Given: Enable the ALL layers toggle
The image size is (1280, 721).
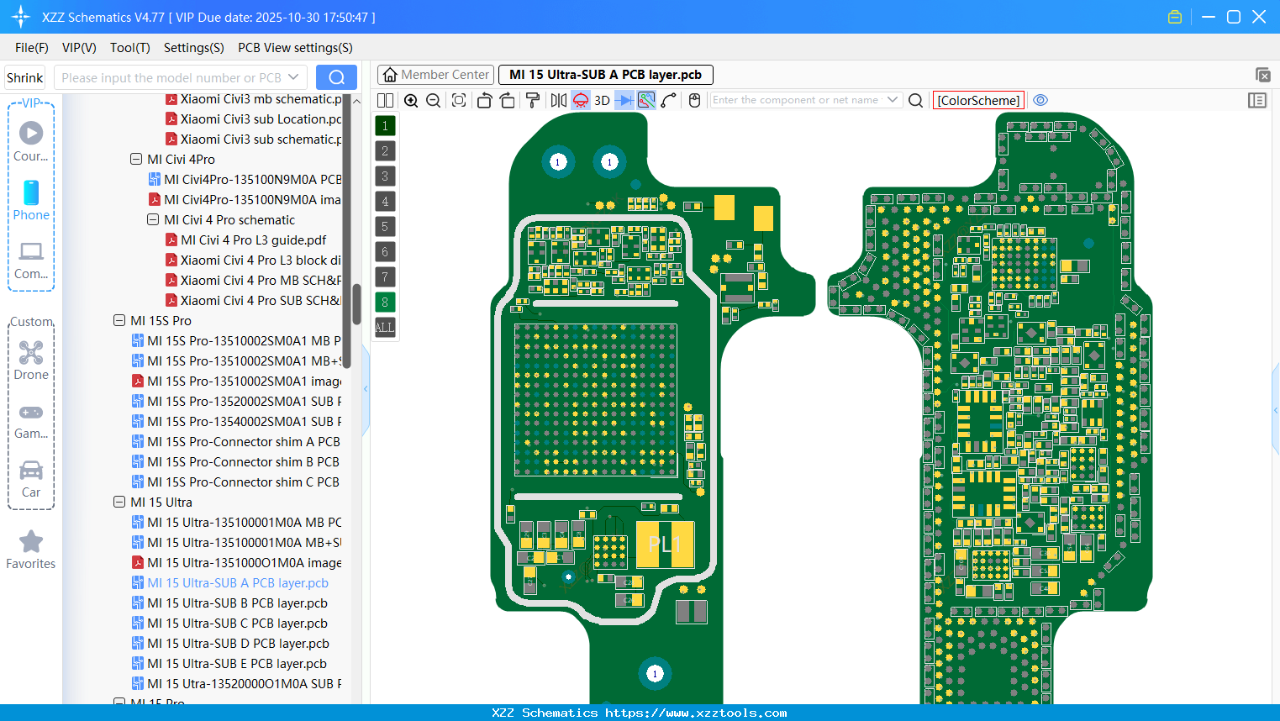Looking at the screenshot, I should (384, 327).
